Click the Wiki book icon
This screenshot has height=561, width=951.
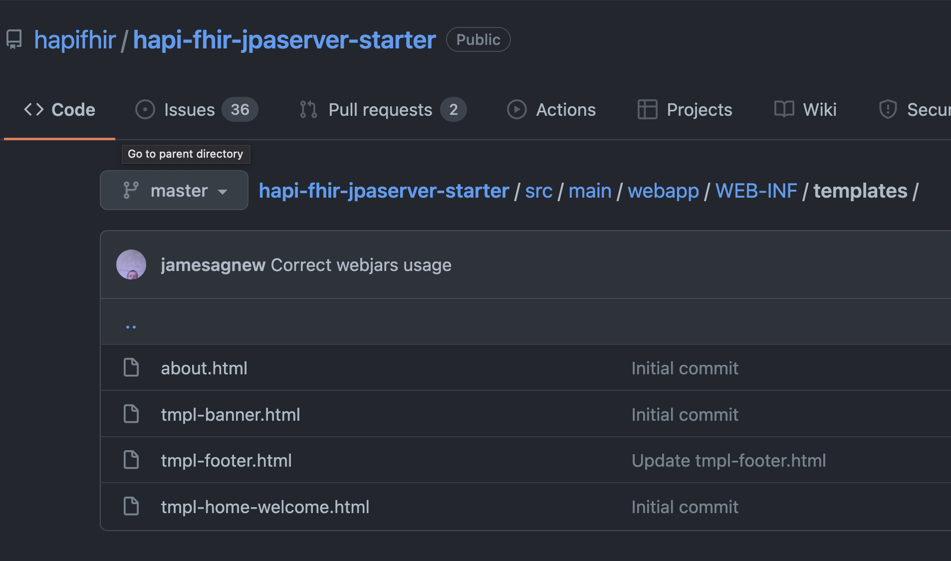click(x=783, y=109)
